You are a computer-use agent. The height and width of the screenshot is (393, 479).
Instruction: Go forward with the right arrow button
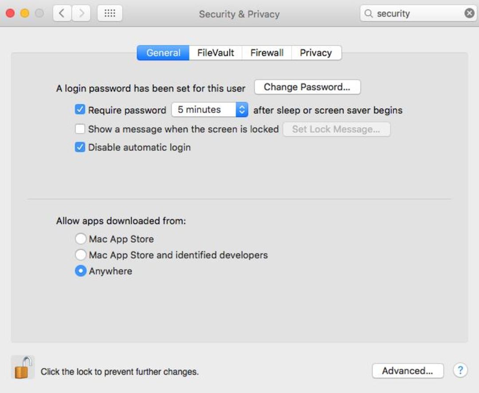click(x=81, y=13)
